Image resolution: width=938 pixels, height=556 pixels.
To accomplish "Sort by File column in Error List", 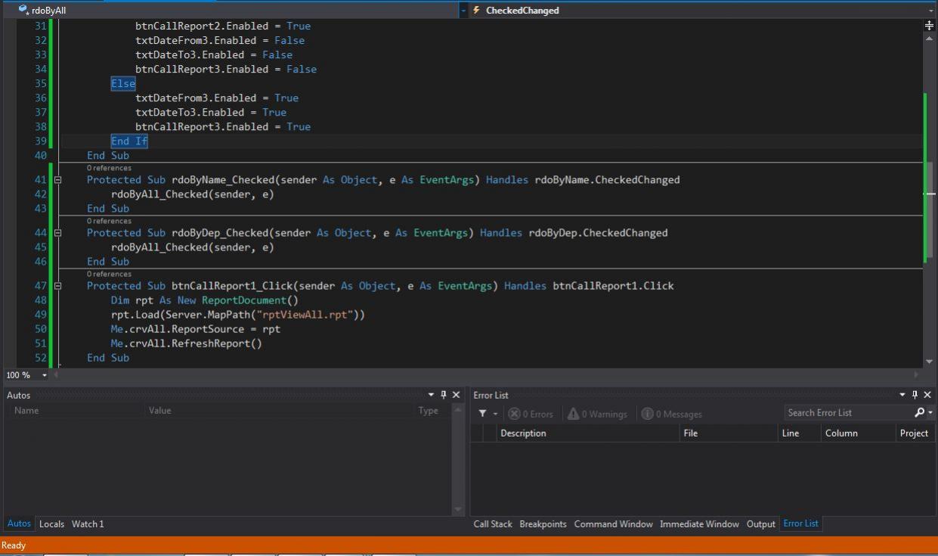I will 729,433.
